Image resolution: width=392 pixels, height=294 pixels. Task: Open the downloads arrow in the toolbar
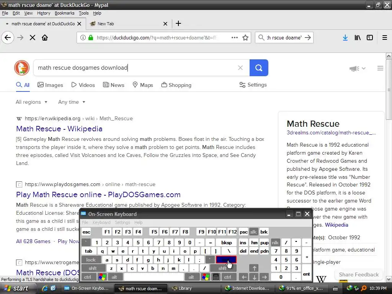coord(345,38)
